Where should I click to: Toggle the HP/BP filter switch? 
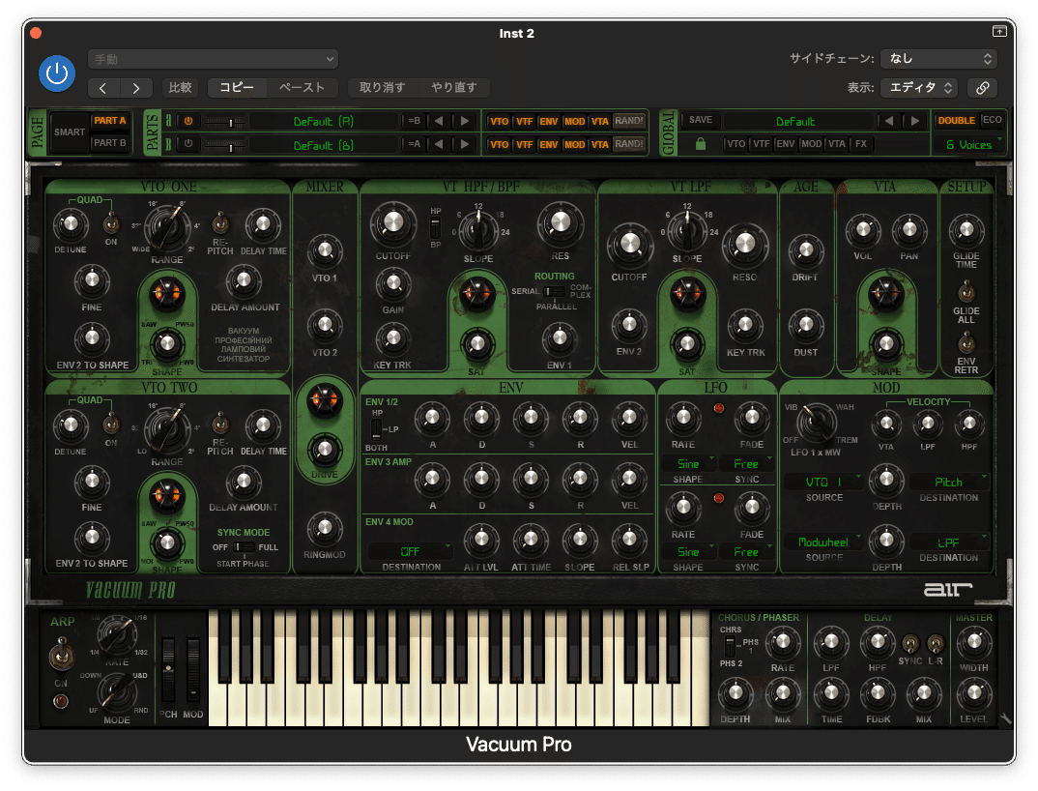(x=435, y=228)
